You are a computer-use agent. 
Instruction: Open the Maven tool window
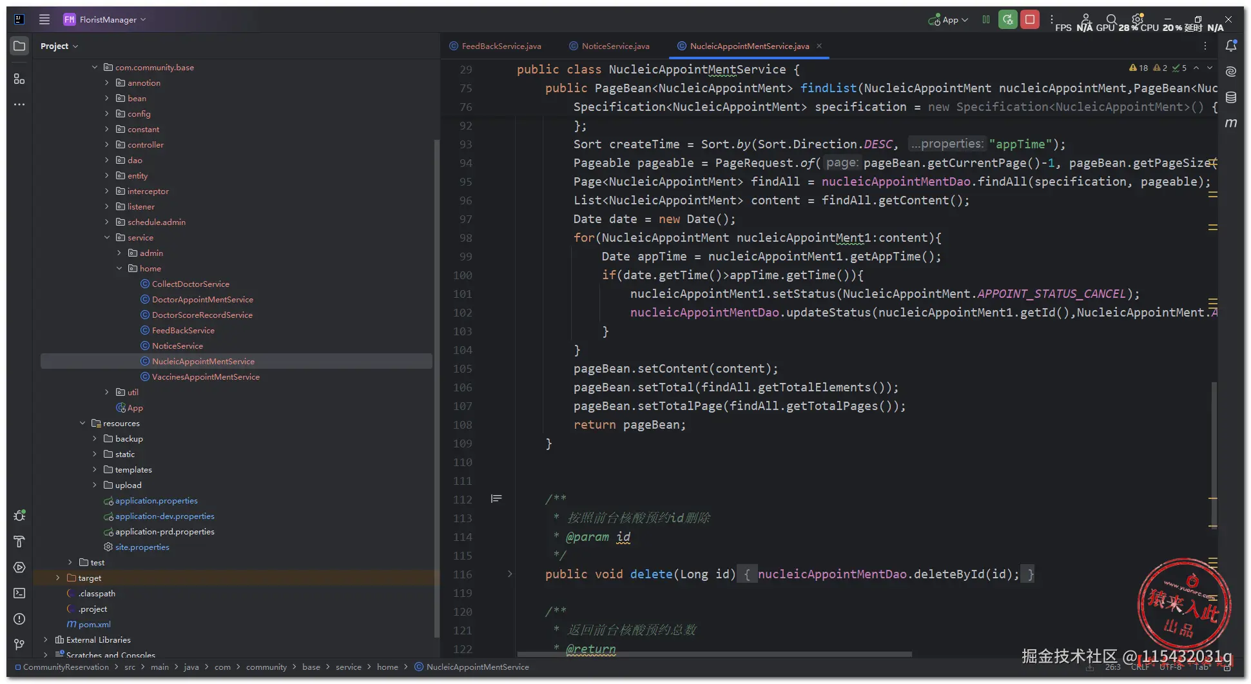coord(1231,123)
